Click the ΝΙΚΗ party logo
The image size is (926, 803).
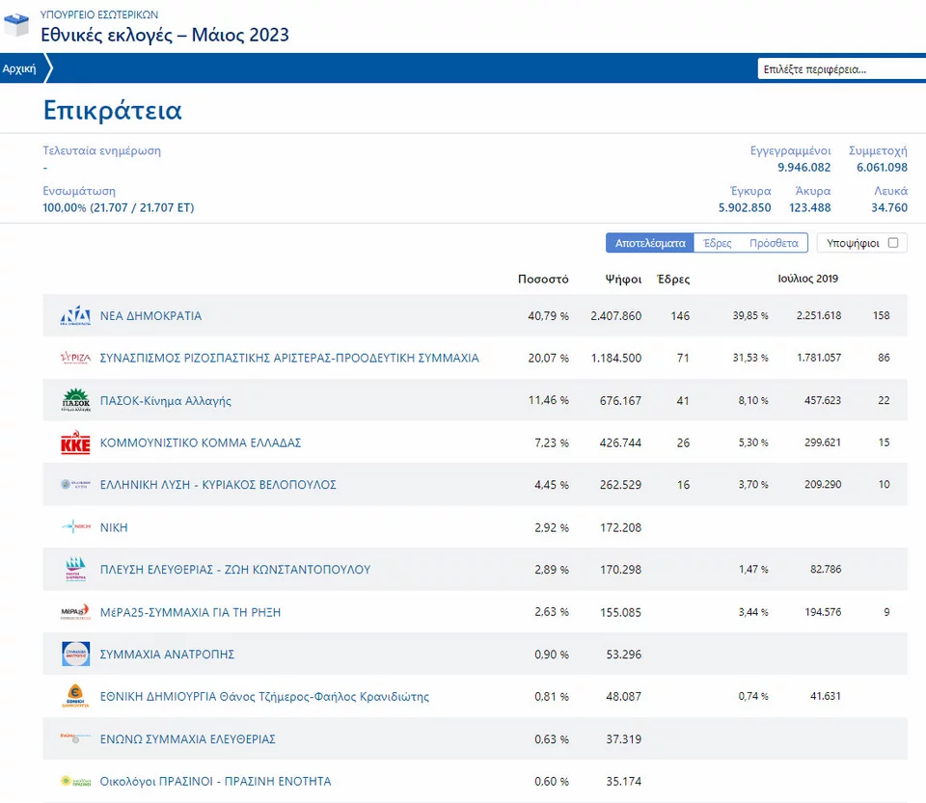(x=75, y=527)
